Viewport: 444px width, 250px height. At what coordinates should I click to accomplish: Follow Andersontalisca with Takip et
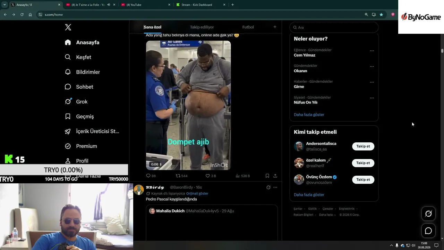[363, 146]
